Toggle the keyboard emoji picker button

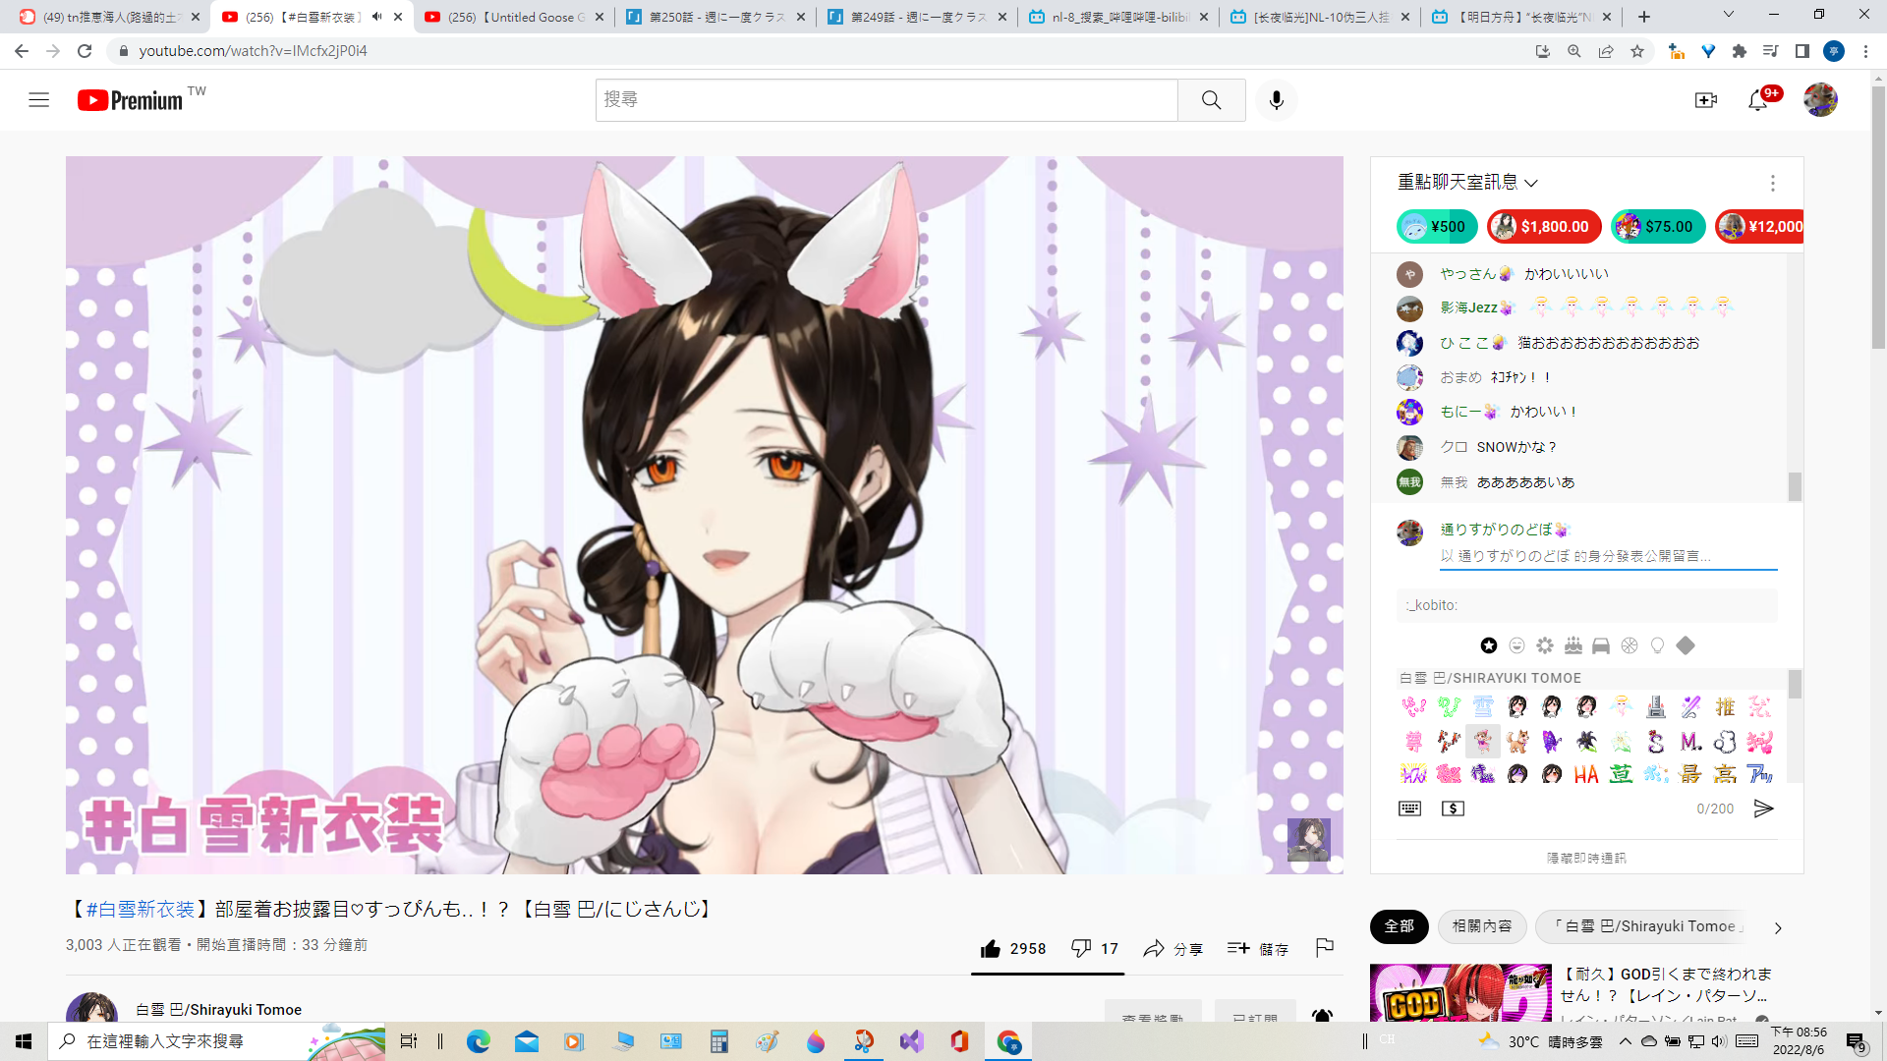click(x=1409, y=809)
